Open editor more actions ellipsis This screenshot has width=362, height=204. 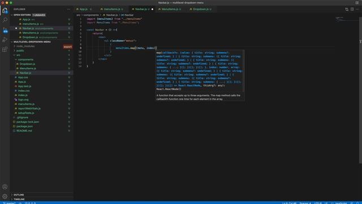(357, 9)
